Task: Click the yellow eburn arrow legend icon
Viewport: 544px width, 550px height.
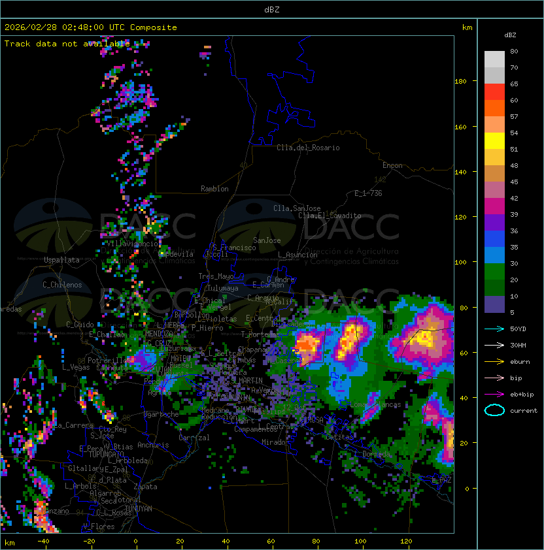Action: pos(494,362)
